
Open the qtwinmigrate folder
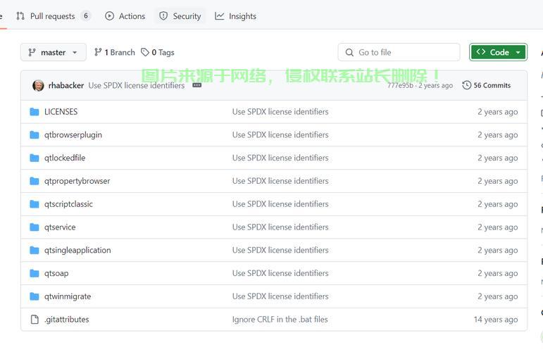[x=68, y=296]
